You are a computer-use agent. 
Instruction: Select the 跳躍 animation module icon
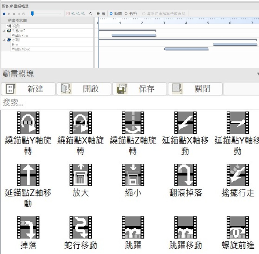[x=133, y=228]
